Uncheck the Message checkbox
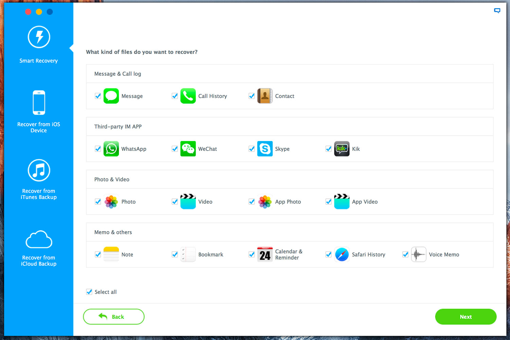 click(98, 96)
